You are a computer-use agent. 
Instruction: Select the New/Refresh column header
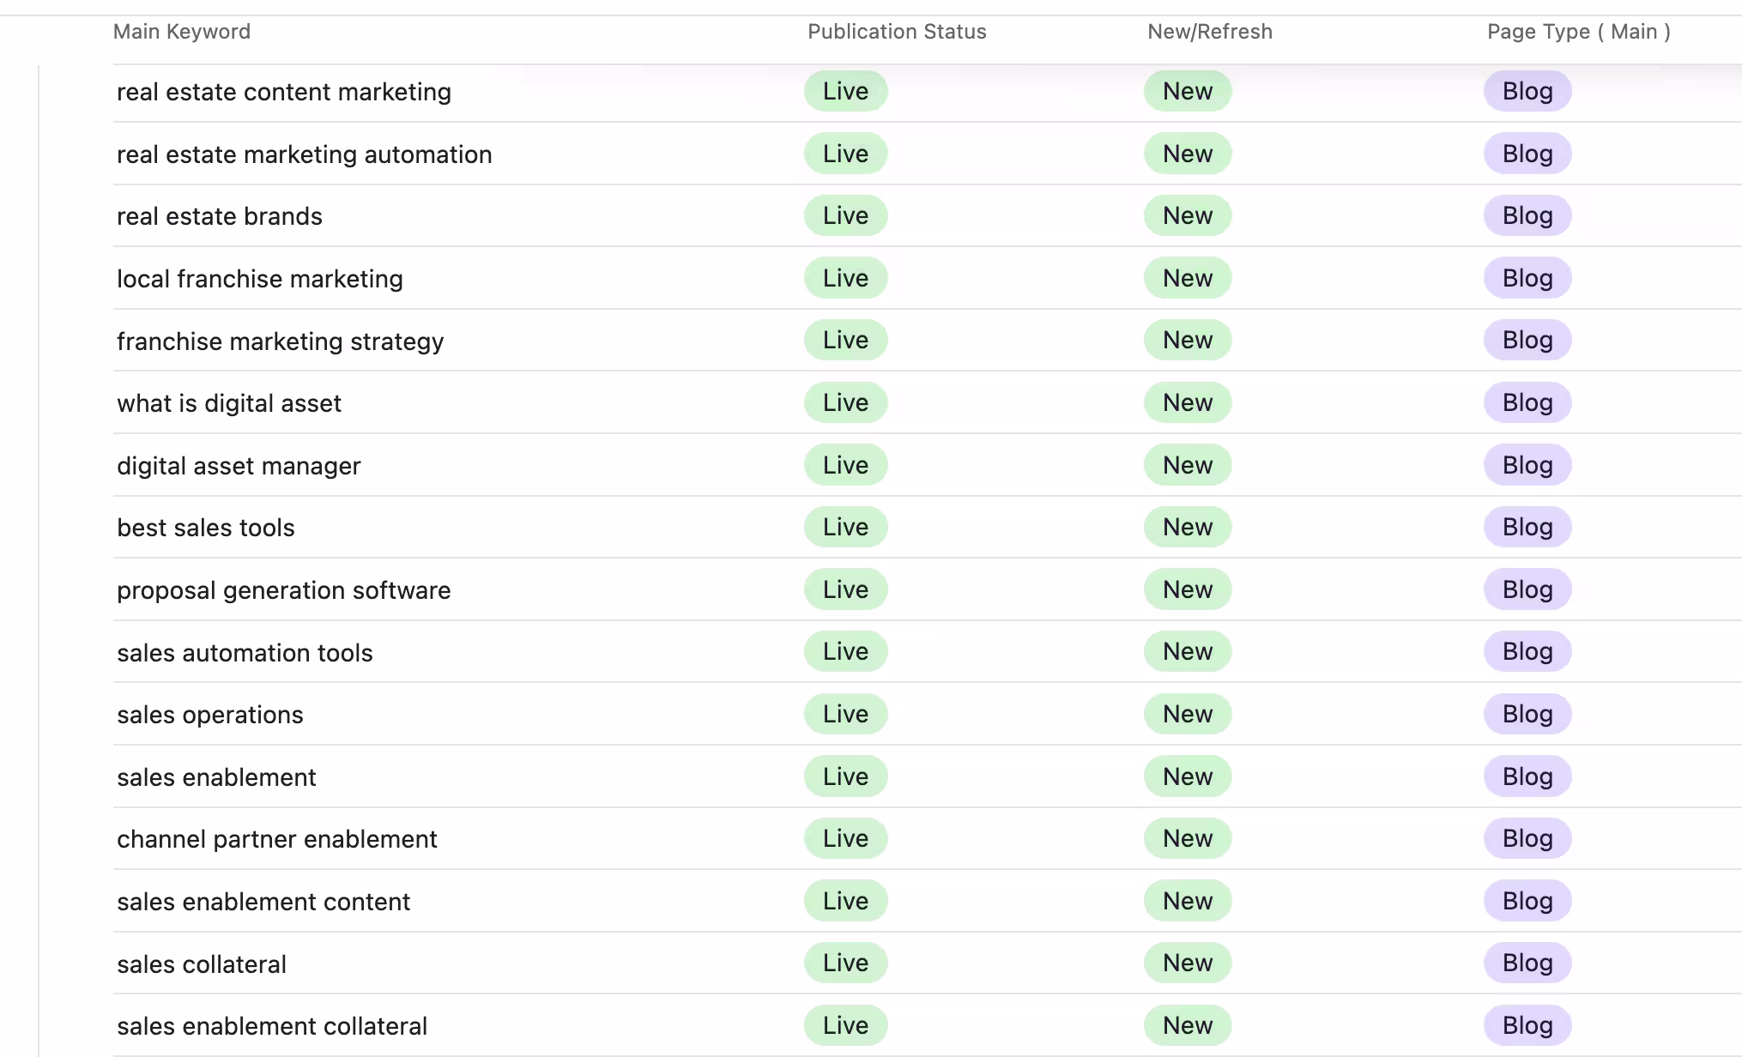(x=1210, y=32)
